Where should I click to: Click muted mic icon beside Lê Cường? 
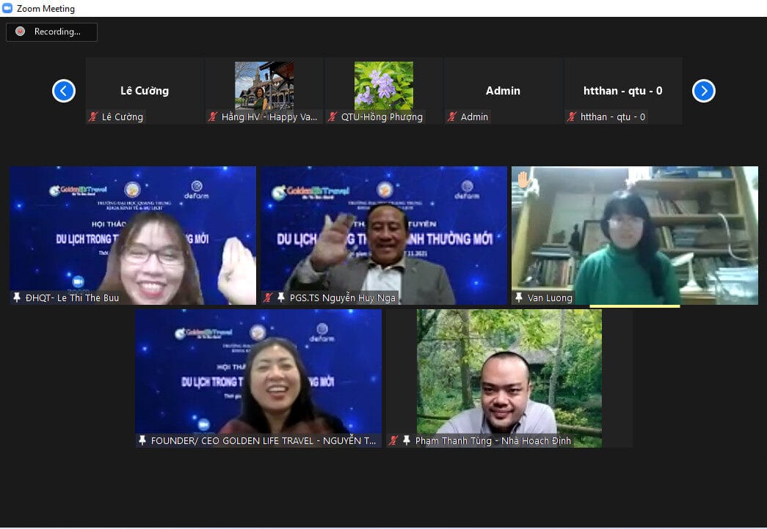point(93,117)
